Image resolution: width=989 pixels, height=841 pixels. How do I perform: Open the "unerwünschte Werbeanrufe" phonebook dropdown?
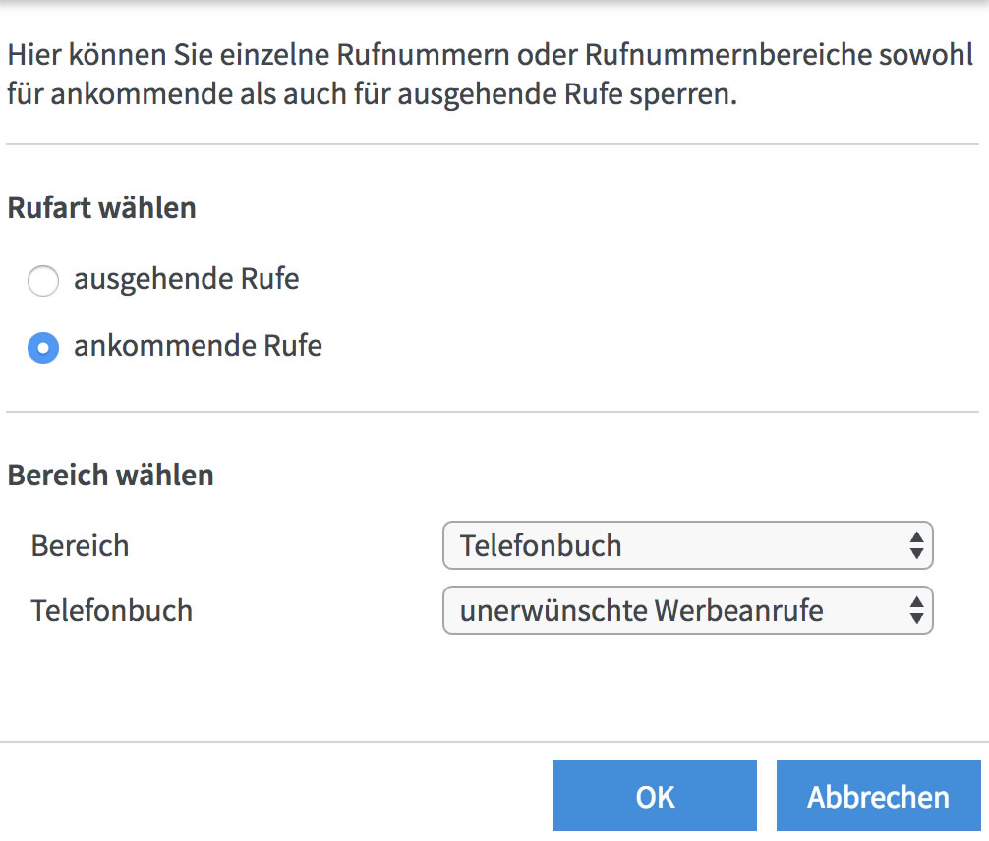click(678, 611)
